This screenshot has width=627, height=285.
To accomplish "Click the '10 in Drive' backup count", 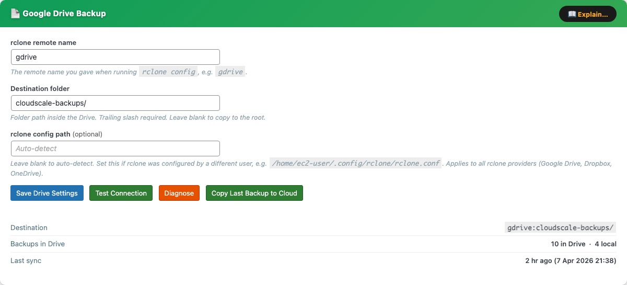I will (x=568, y=244).
